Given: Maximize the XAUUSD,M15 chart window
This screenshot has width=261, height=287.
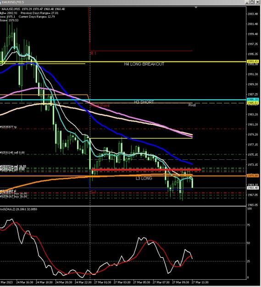Looking at the screenshot, I should tap(252, 2).
